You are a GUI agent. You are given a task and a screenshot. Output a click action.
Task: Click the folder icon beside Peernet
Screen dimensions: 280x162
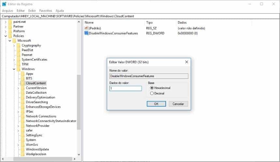(19, 55)
